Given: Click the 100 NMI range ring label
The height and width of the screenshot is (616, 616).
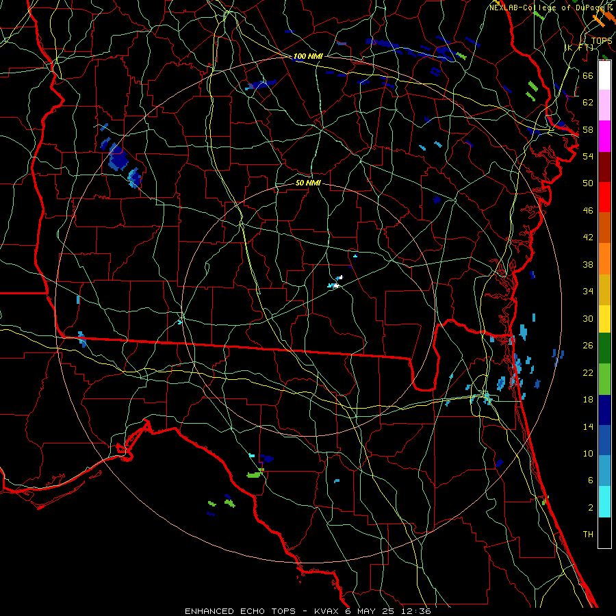Looking at the screenshot, I should 308,57.
